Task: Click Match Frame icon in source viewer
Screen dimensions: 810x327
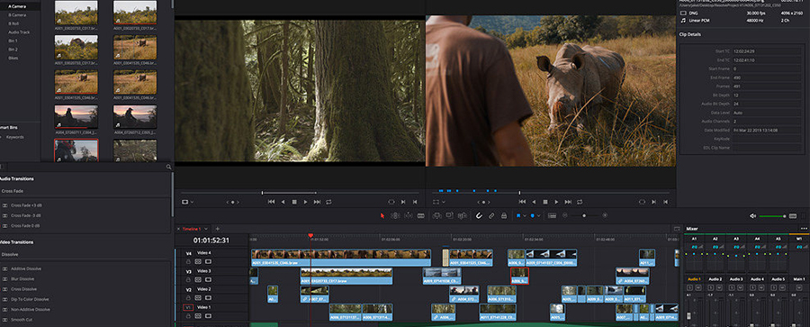Action: [391, 202]
